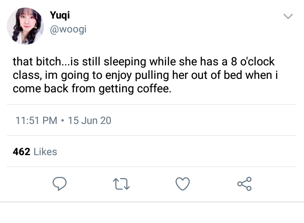Expand tweet options with the chevron arrow
Screen dimensions: 304x223
coord(288,16)
